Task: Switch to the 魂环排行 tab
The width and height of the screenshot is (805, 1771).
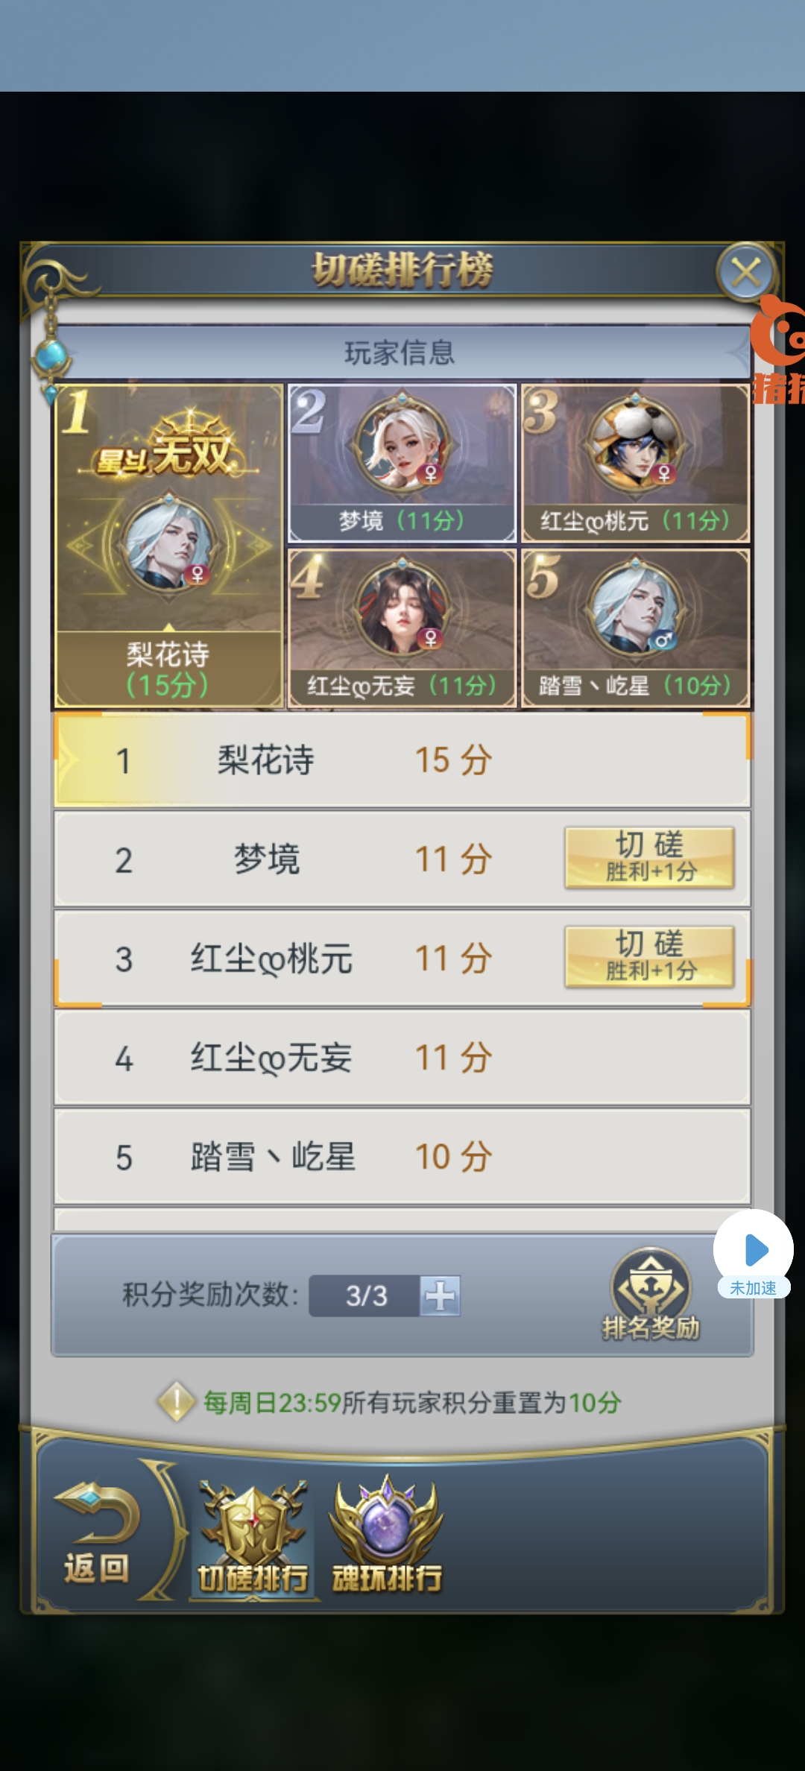Action: point(386,1535)
